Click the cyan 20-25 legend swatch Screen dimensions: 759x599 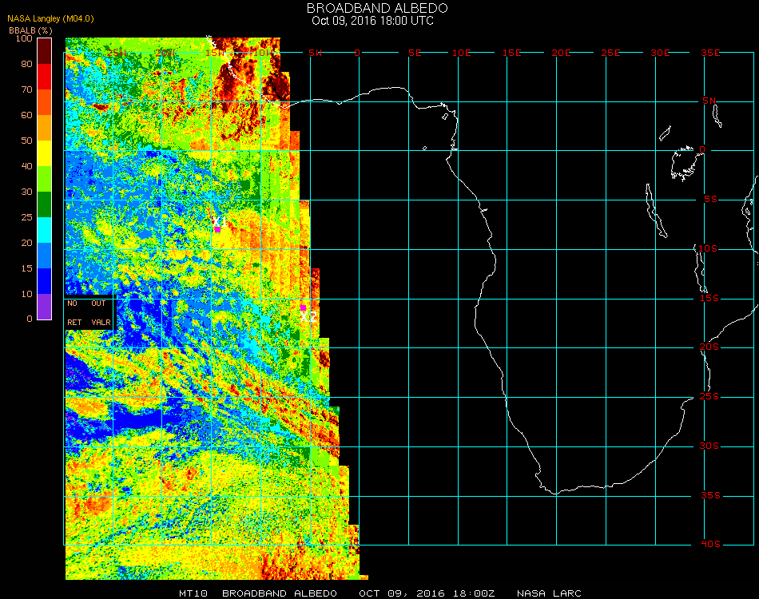tap(45, 230)
